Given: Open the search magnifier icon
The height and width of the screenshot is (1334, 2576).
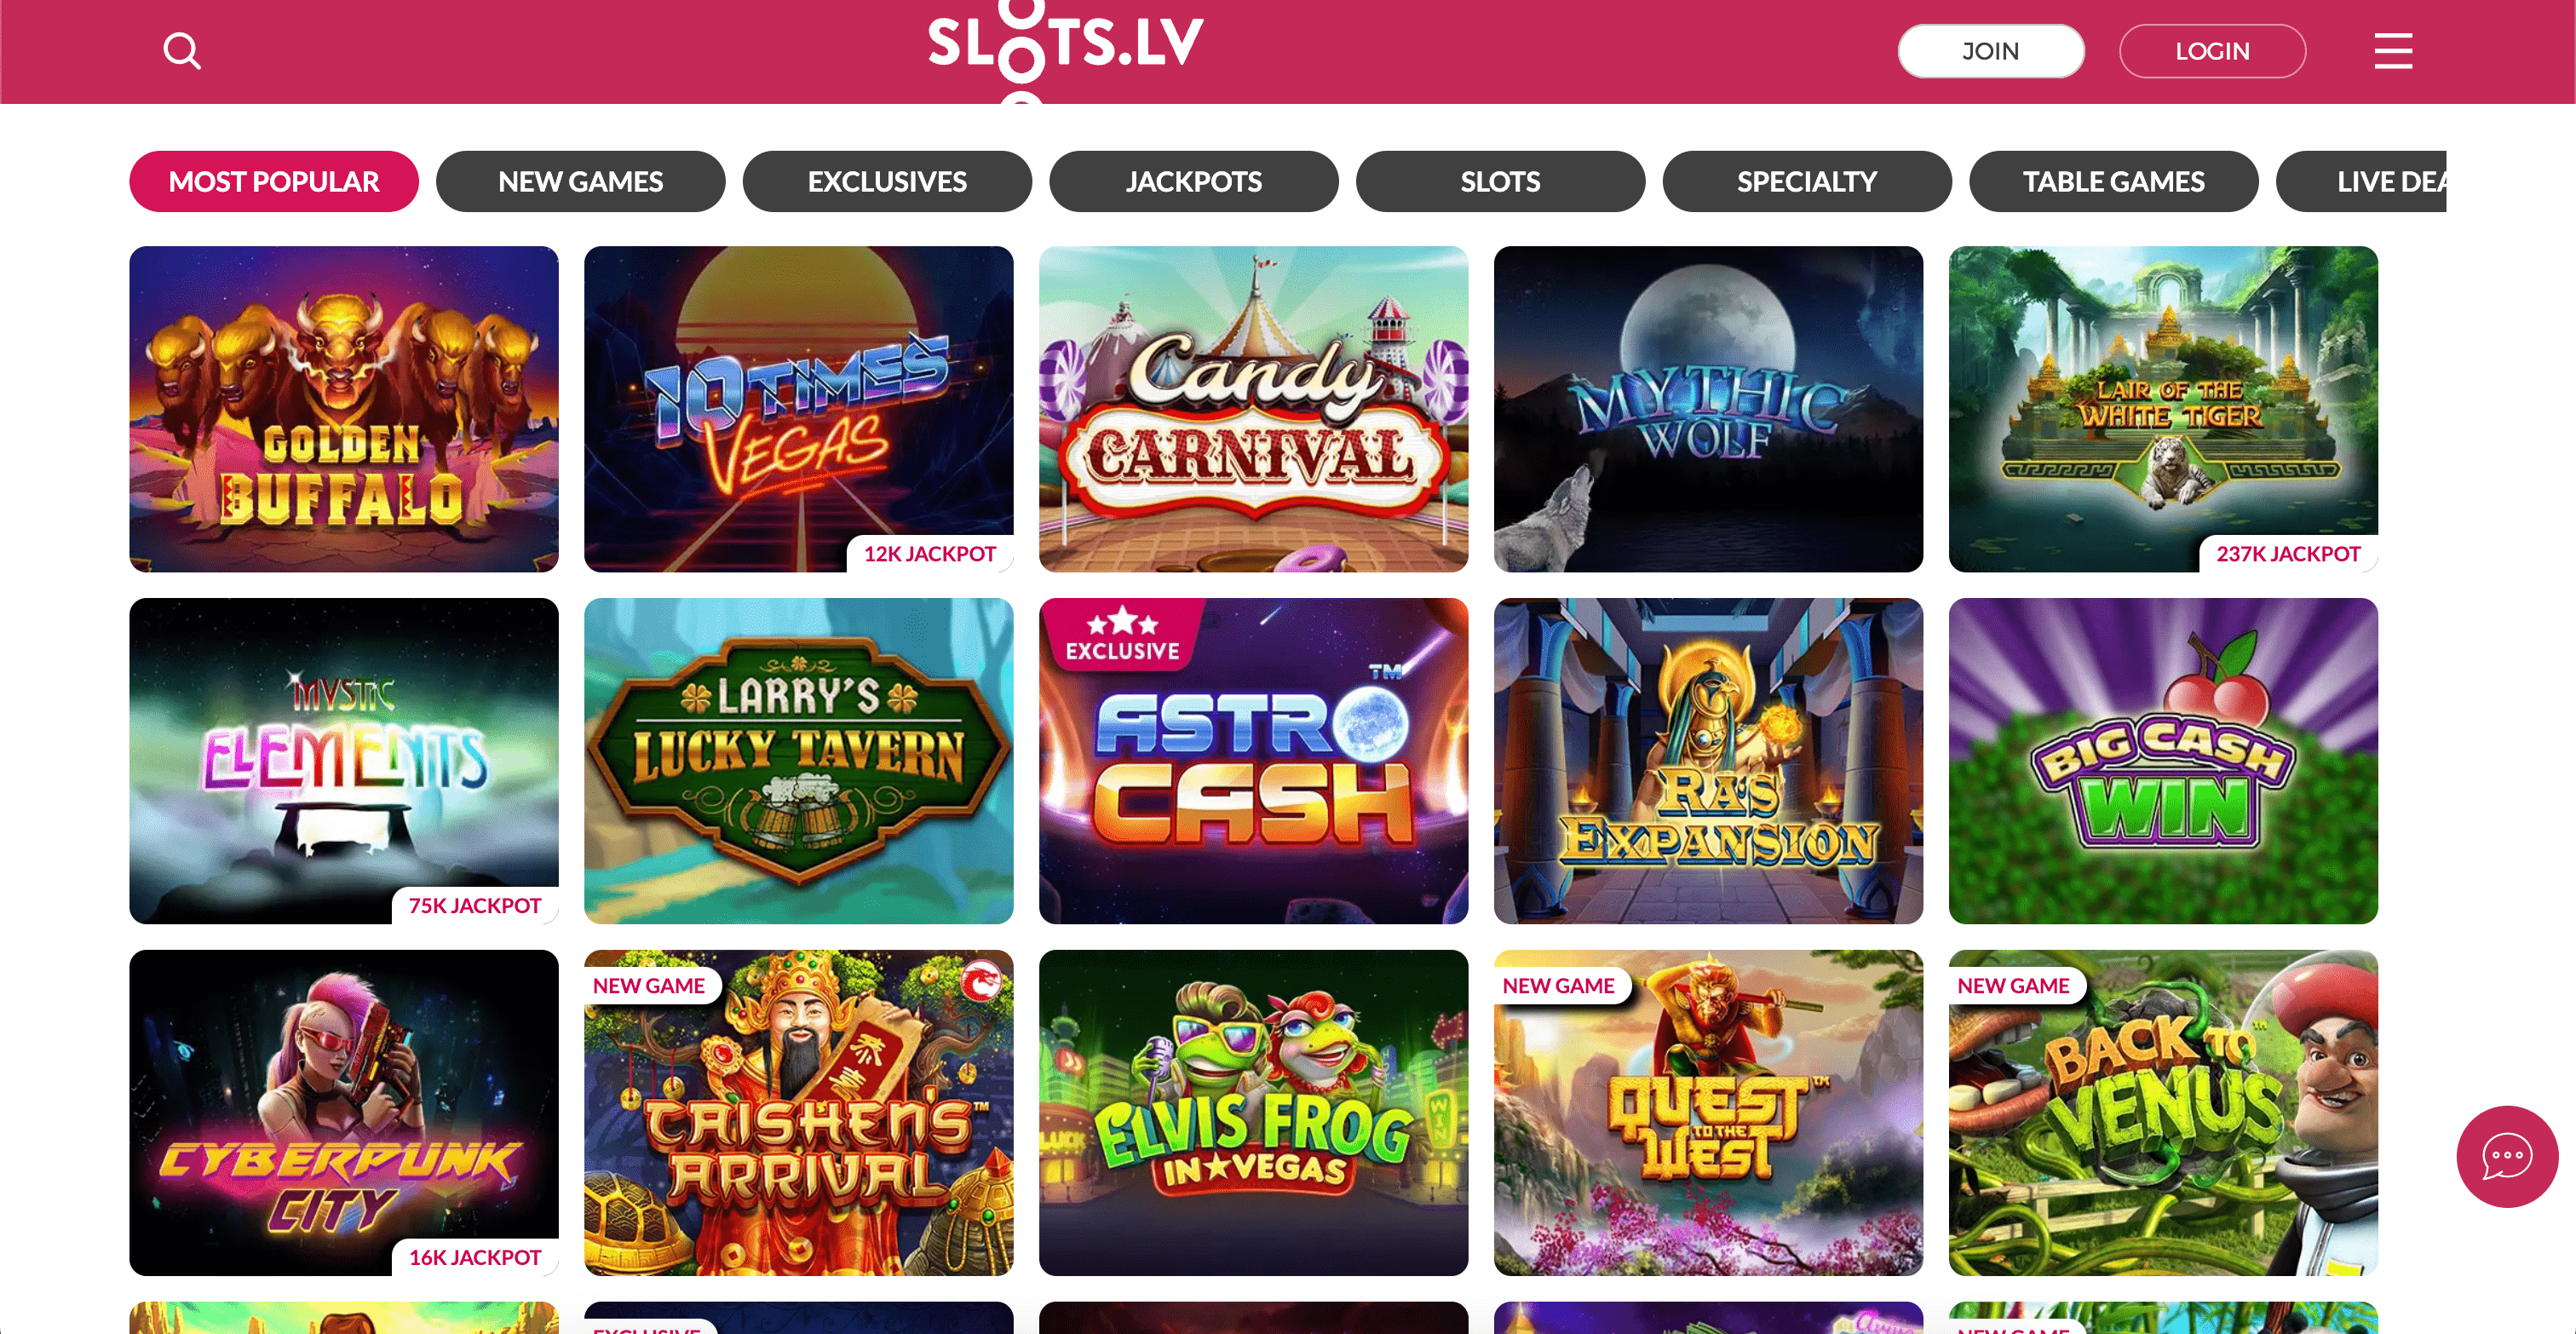Looking at the screenshot, I should (x=182, y=51).
